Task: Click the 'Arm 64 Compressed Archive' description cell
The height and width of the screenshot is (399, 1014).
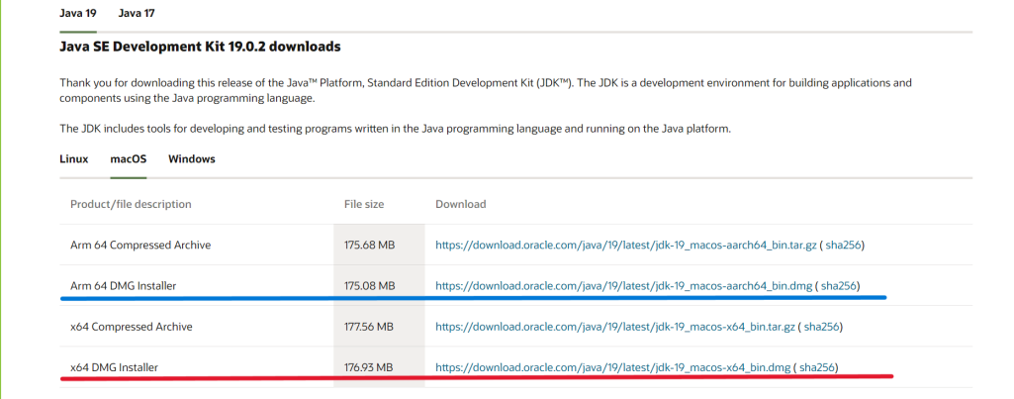Action: (x=197, y=245)
